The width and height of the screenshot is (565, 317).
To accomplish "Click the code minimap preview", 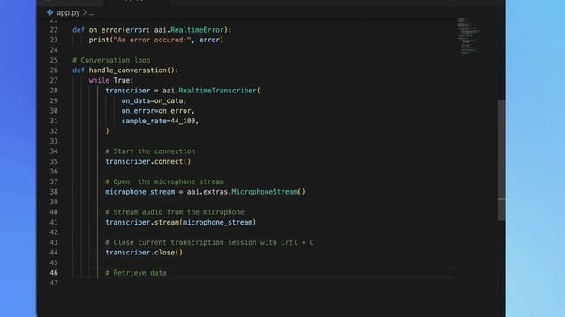I will coord(470,36).
